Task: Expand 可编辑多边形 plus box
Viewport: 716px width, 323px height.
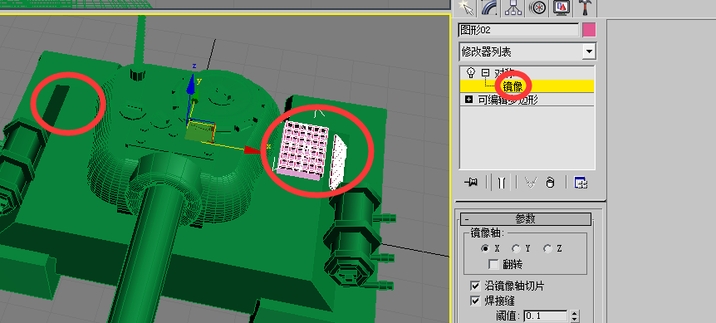Action: click(x=468, y=100)
